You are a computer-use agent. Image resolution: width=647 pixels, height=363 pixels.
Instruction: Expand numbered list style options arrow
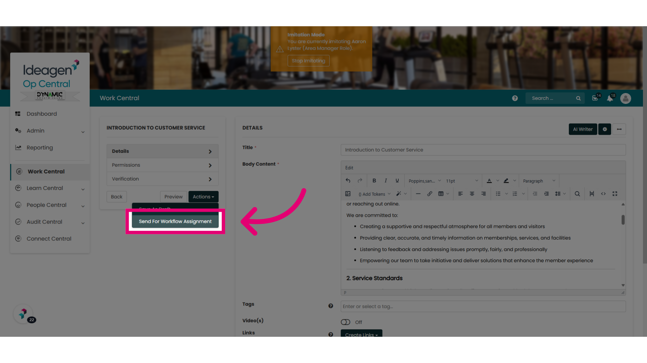(523, 194)
